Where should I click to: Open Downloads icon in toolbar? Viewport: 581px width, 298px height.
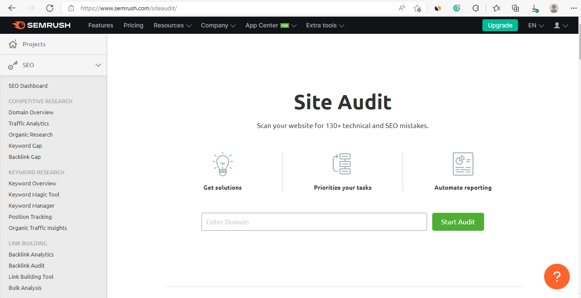535,8
